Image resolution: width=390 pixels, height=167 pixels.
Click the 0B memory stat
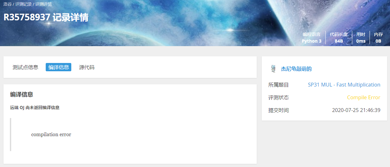378,41
